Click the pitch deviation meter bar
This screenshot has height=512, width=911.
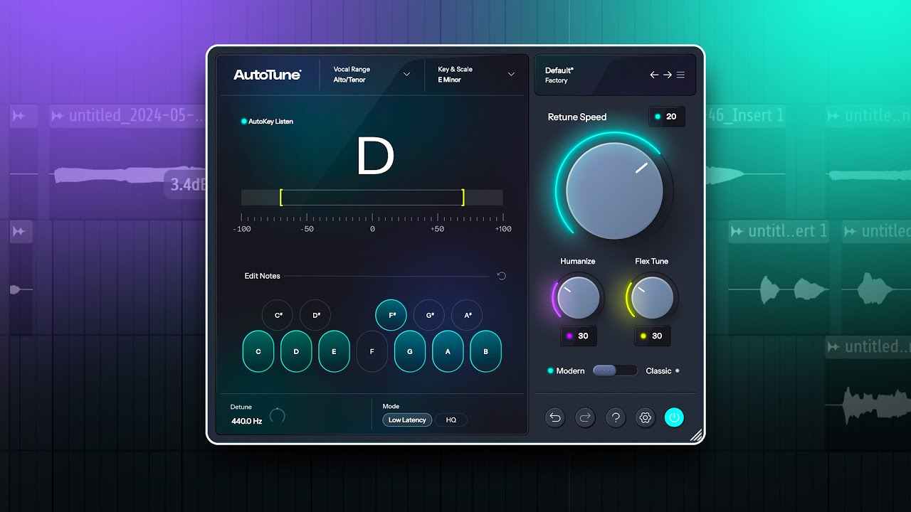point(372,198)
